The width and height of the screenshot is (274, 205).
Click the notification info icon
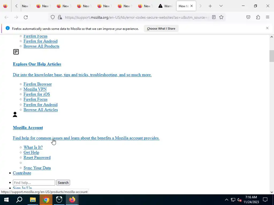coord(7,28)
